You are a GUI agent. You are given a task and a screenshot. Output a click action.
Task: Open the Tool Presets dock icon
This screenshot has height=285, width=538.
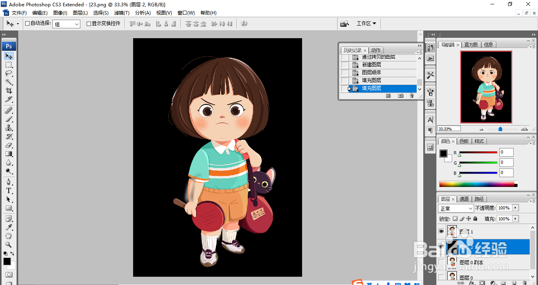(430, 75)
